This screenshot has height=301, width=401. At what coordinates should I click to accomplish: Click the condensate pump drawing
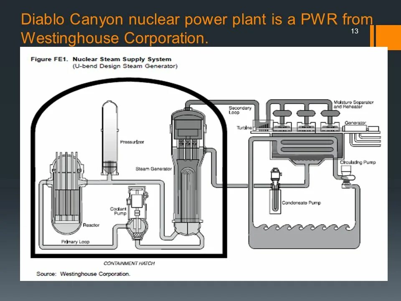point(275,191)
